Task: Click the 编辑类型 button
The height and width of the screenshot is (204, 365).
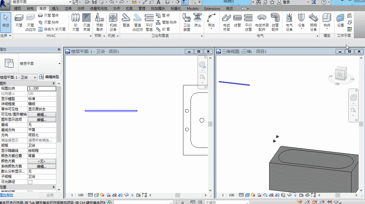Action: 49,77
